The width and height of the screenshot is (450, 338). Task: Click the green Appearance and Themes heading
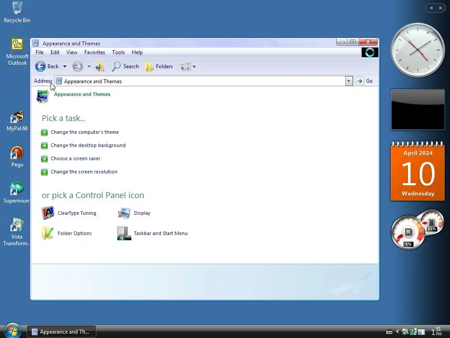tap(82, 94)
